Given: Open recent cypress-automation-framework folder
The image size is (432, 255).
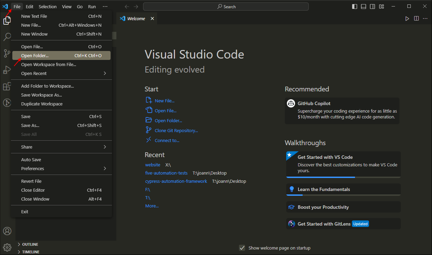Looking at the screenshot, I should (x=176, y=181).
